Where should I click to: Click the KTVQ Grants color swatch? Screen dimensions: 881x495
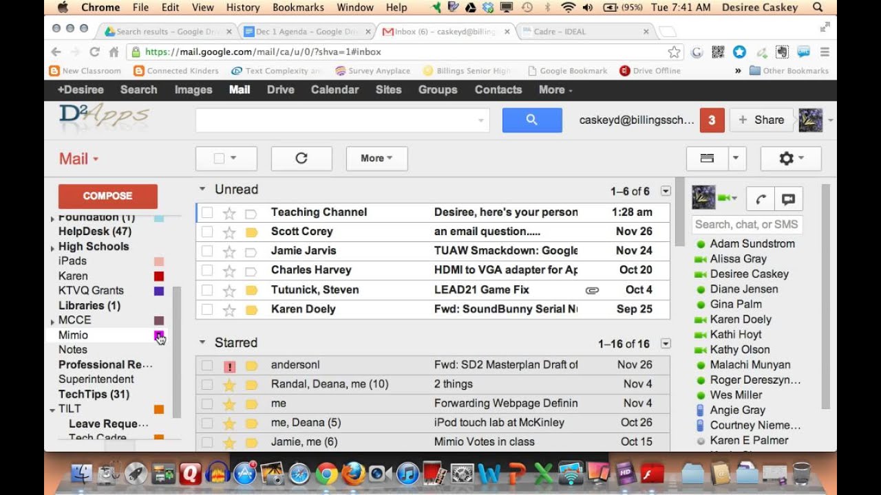click(158, 291)
